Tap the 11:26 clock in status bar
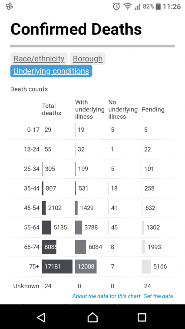Image resolution: width=185 pixels, height=329 pixels. point(172,7)
